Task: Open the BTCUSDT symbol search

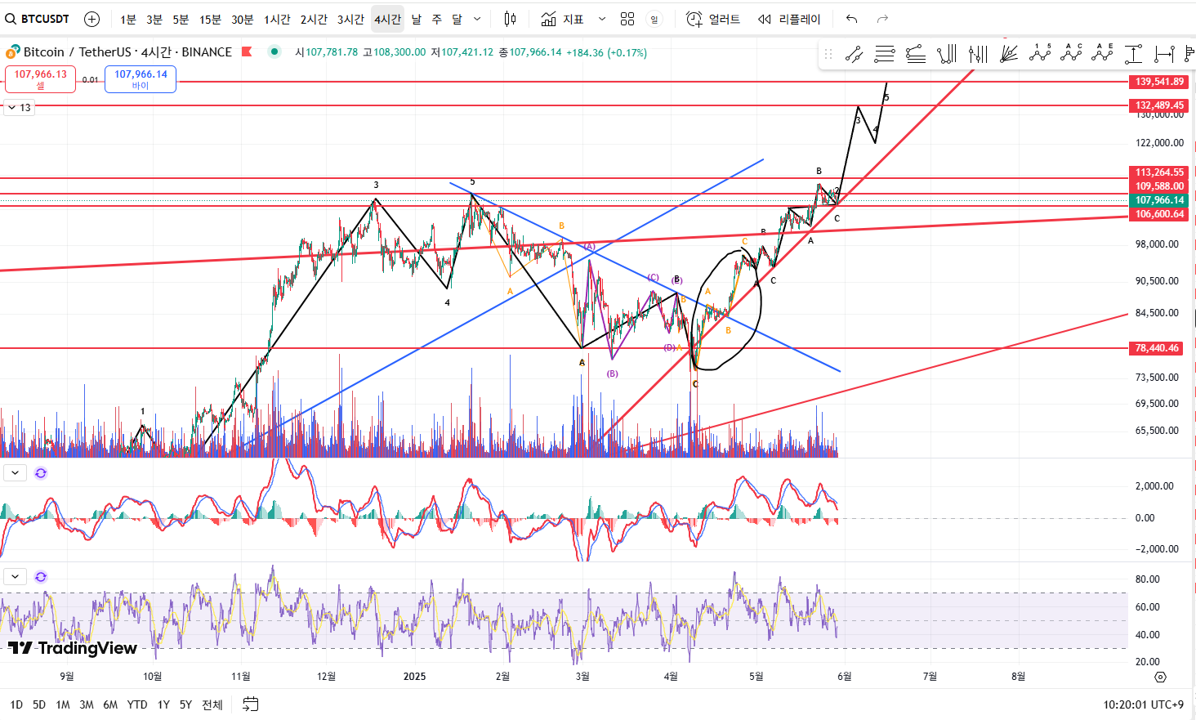Action: point(38,19)
